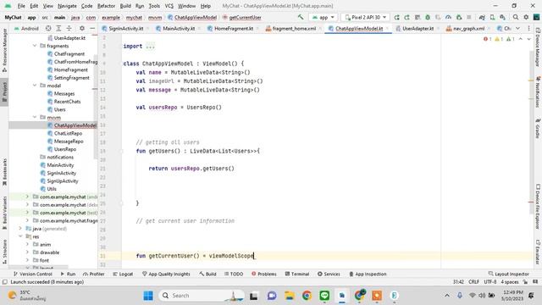The height and width of the screenshot is (305, 542).
Task: Show the hidden editor tabs list
Action: tap(517, 28)
